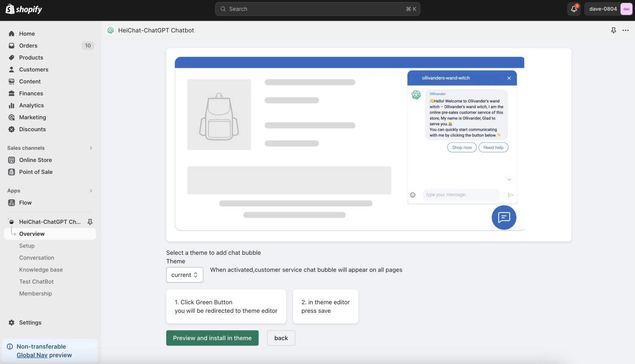Open the dave-0804 account menu
Image resolution: width=635 pixels, height=364 pixels.
click(x=608, y=9)
